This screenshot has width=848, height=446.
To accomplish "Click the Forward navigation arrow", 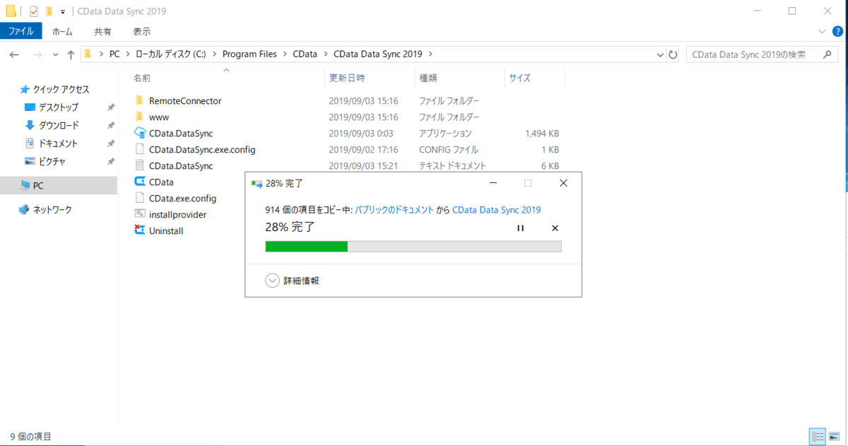I will point(37,54).
